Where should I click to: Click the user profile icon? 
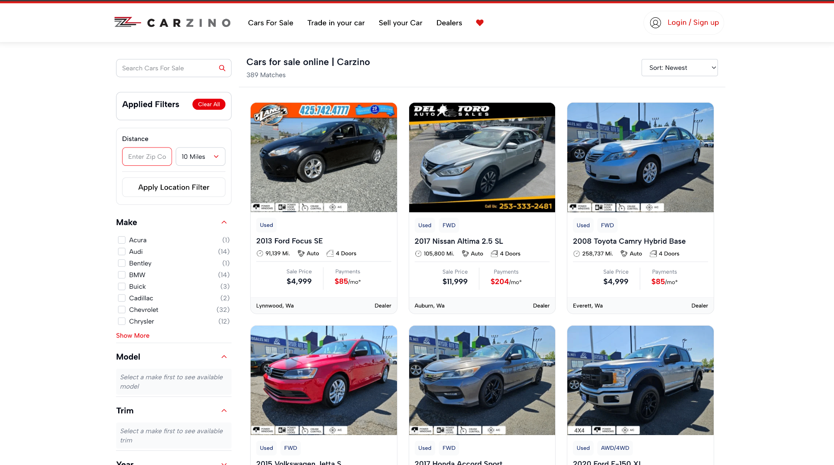[x=655, y=23]
